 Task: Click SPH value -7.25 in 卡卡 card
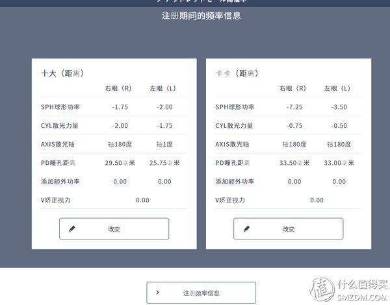[x=294, y=107]
